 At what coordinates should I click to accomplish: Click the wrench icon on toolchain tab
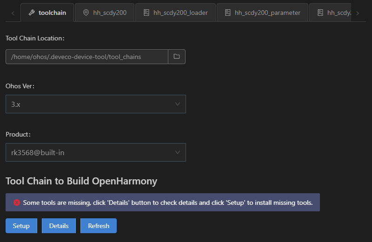click(x=32, y=13)
